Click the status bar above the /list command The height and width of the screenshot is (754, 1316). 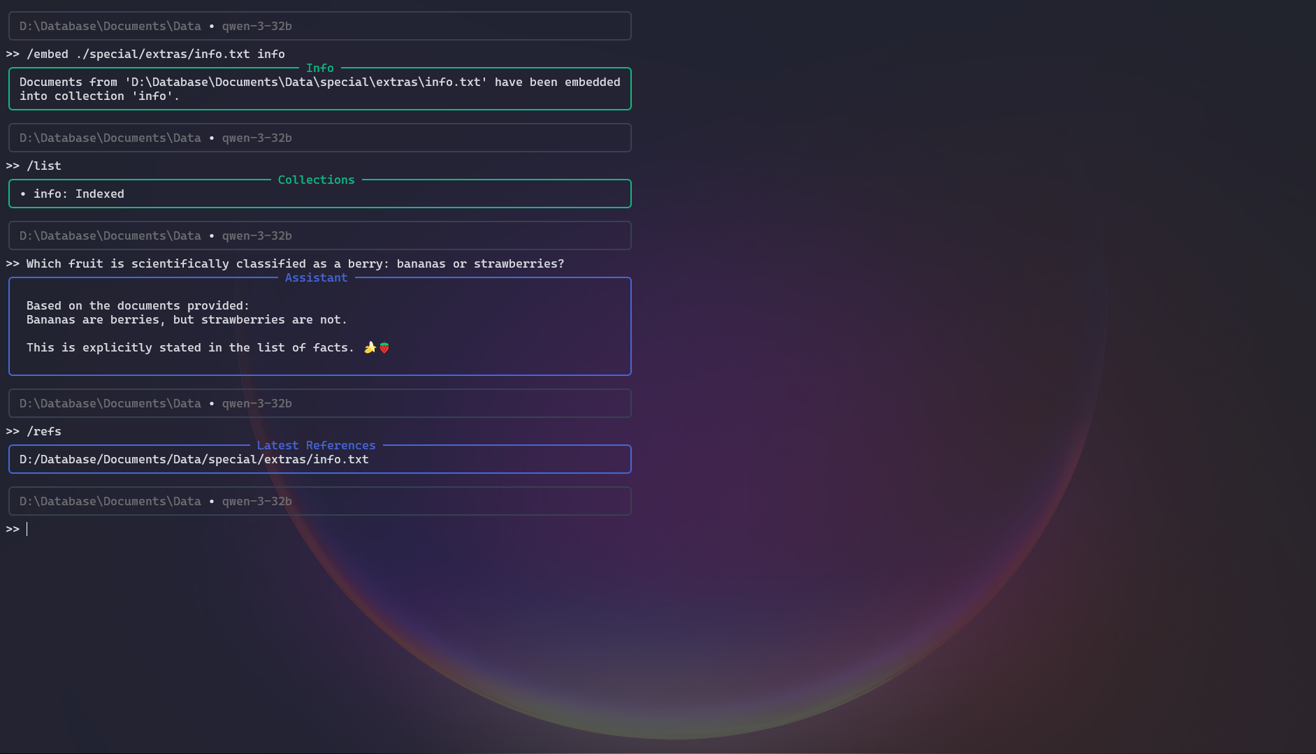[x=319, y=138]
